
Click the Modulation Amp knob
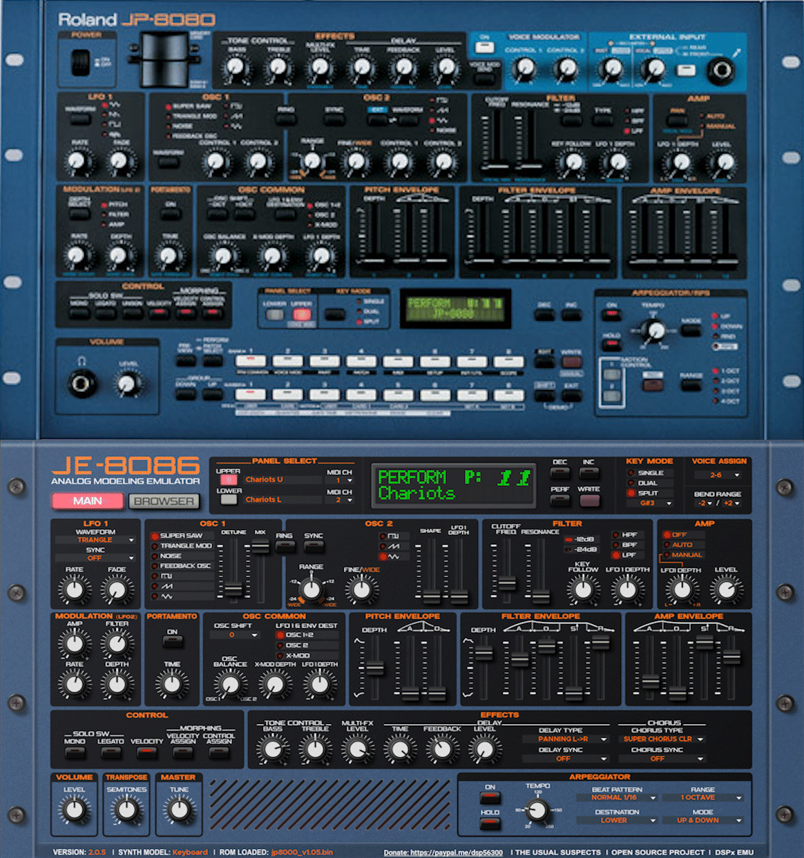[x=74, y=643]
